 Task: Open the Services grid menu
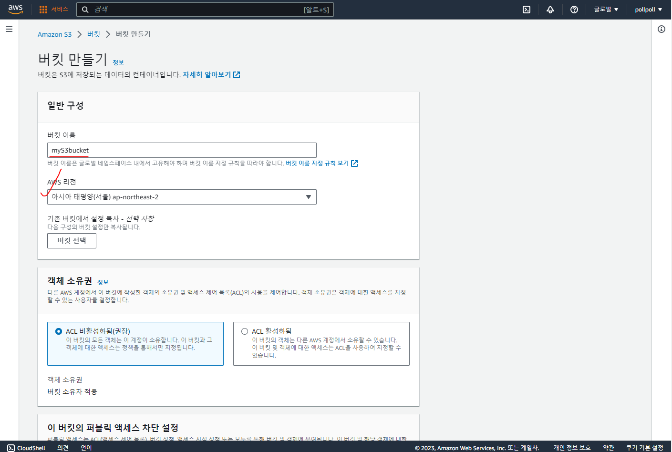[x=43, y=10]
